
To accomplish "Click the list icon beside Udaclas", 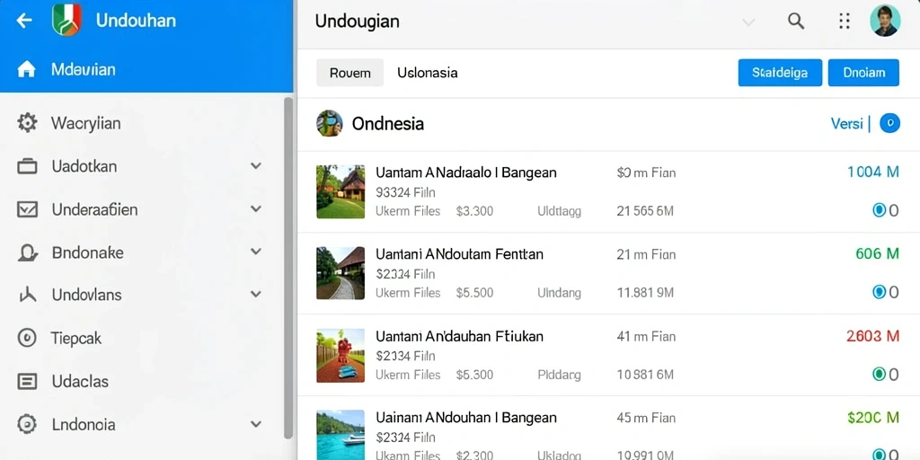I will coord(27,381).
